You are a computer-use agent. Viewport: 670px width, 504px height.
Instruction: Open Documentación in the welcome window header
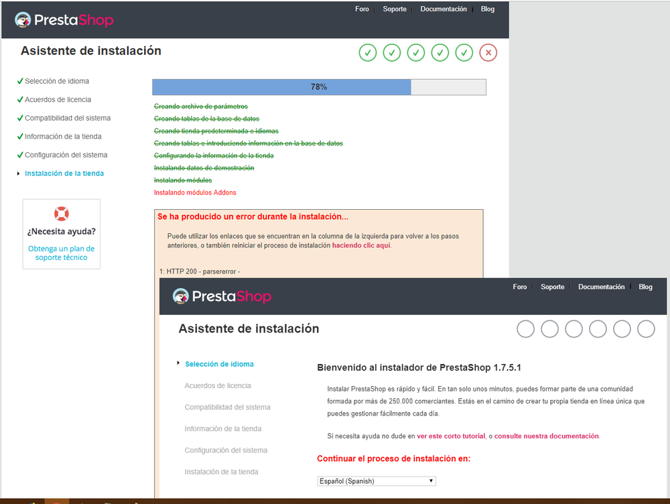[601, 287]
